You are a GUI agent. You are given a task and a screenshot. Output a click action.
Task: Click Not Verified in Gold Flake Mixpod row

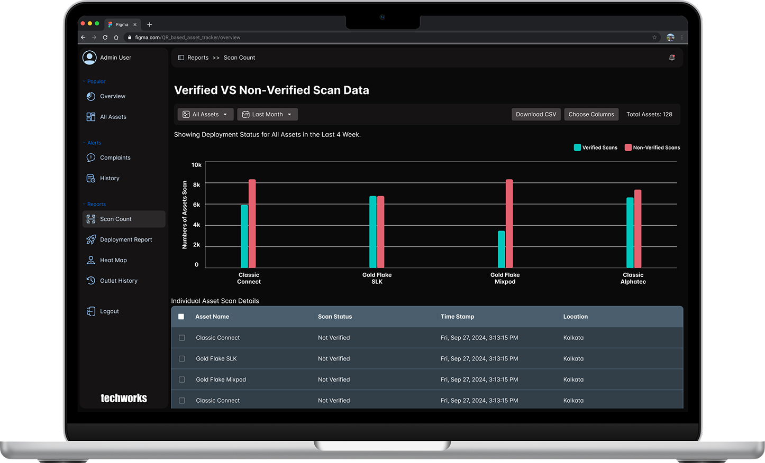[334, 379]
